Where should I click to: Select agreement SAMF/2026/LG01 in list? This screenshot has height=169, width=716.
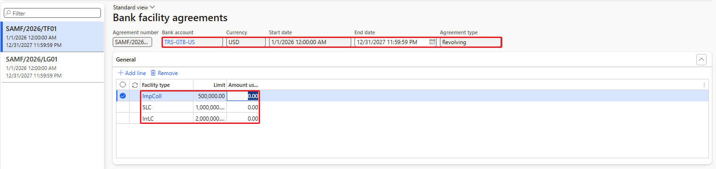point(52,67)
